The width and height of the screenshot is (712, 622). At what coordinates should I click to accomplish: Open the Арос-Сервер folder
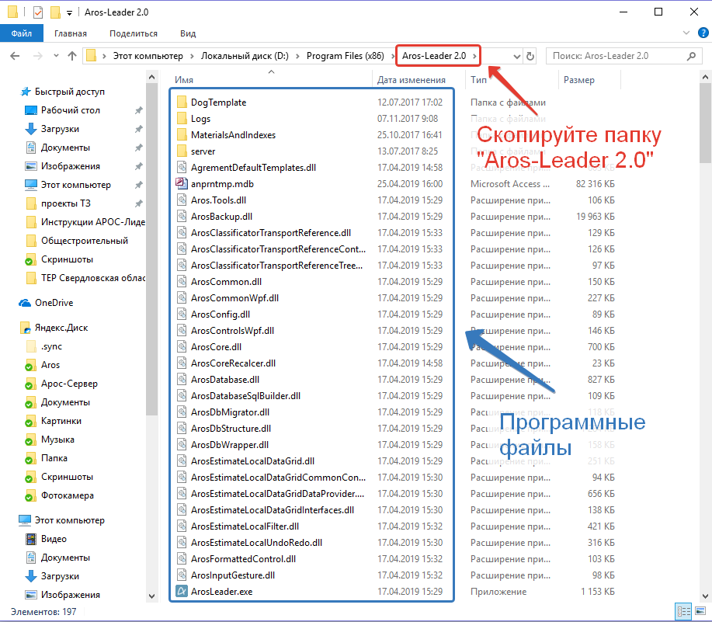pyautogui.click(x=69, y=383)
